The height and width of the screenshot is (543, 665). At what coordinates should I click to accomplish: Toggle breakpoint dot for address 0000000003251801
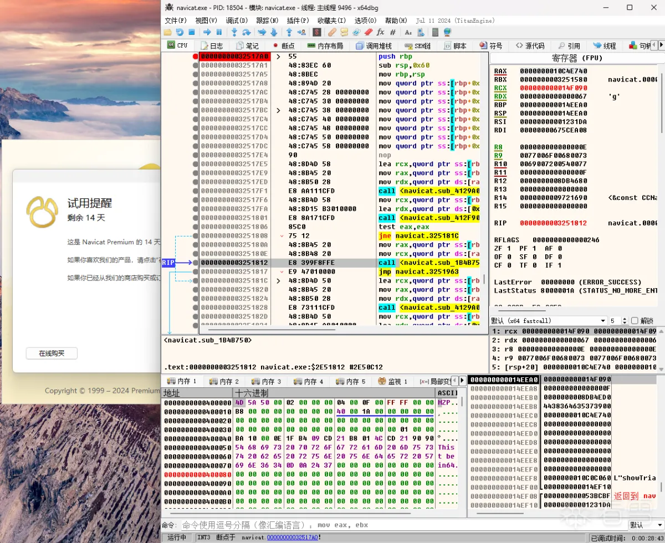(x=195, y=218)
